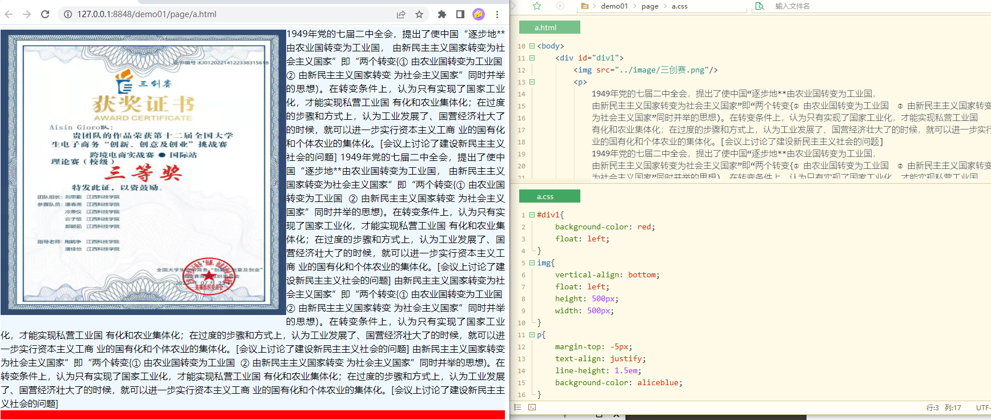
Task: Open the browser side panel
Action: [460, 14]
